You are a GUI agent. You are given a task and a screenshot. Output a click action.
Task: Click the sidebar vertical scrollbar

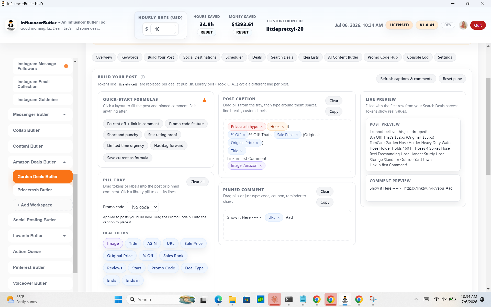click(x=75, y=223)
